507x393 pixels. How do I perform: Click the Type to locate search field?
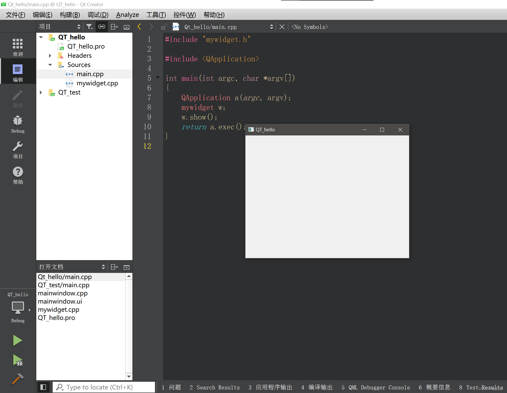click(x=104, y=387)
